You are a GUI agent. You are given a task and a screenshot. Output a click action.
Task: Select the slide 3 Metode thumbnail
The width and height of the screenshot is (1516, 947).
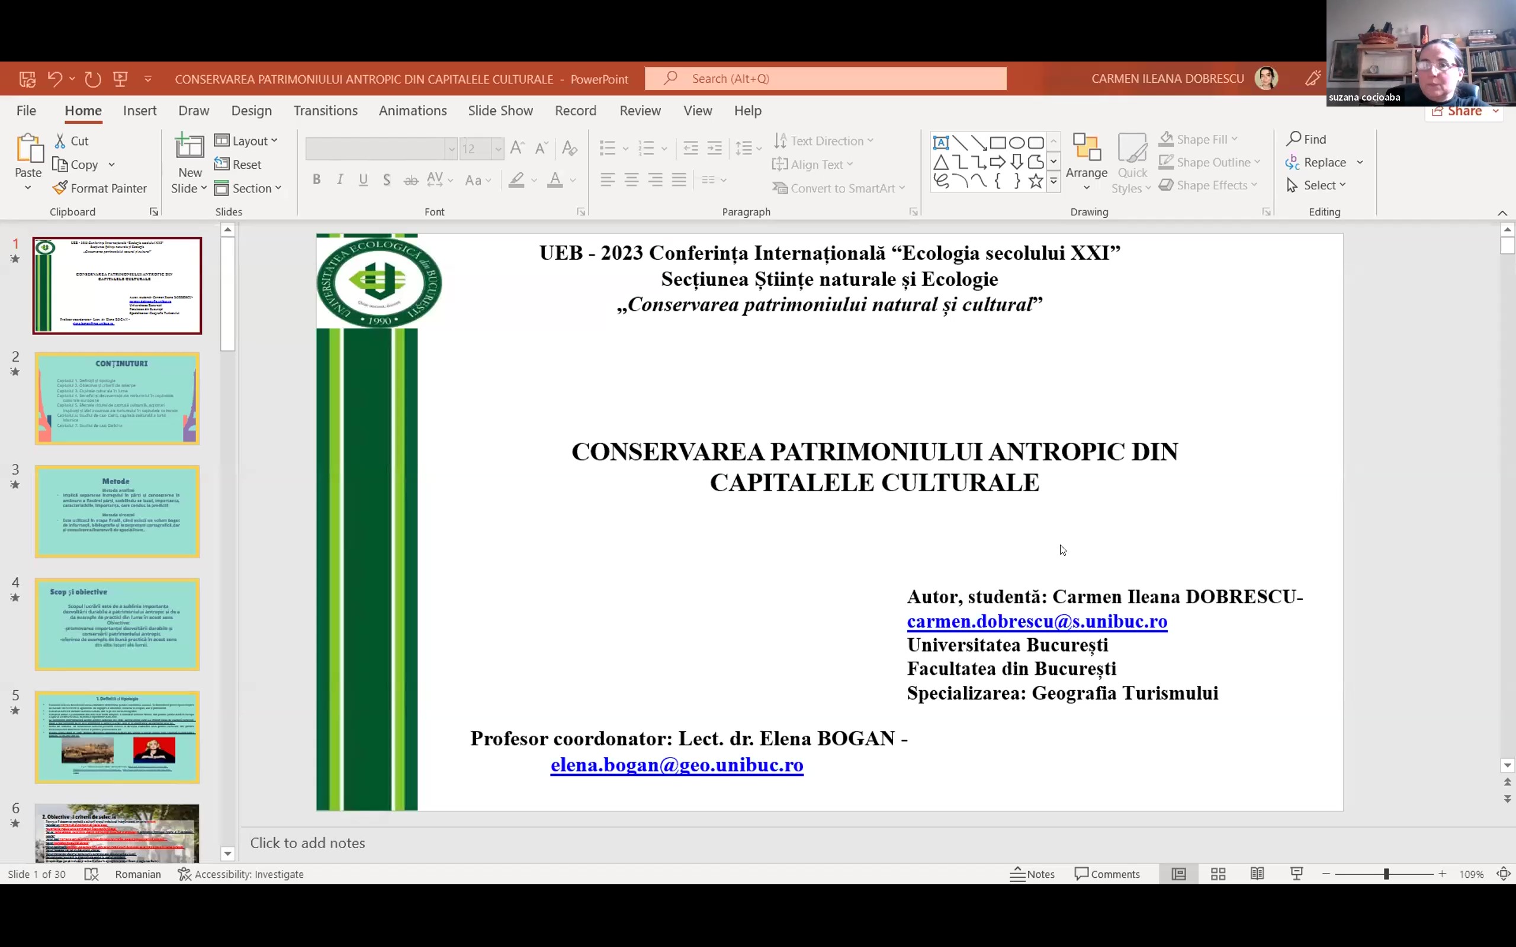[117, 511]
